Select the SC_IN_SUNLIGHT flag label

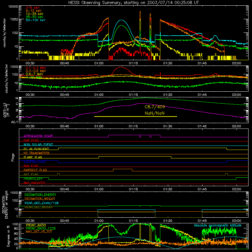click(x=36, y=149)
